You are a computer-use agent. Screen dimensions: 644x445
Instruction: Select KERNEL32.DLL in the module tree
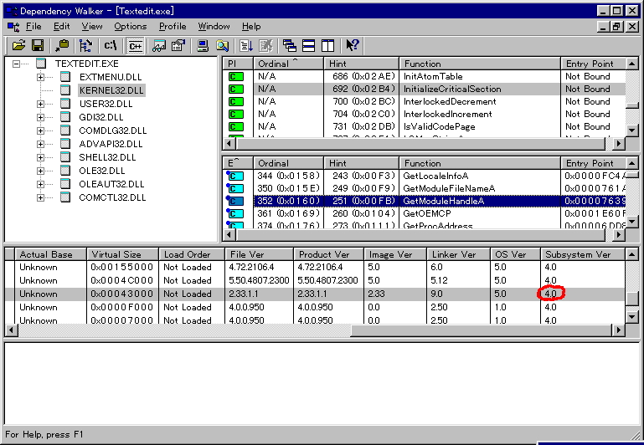click(111, 90)
